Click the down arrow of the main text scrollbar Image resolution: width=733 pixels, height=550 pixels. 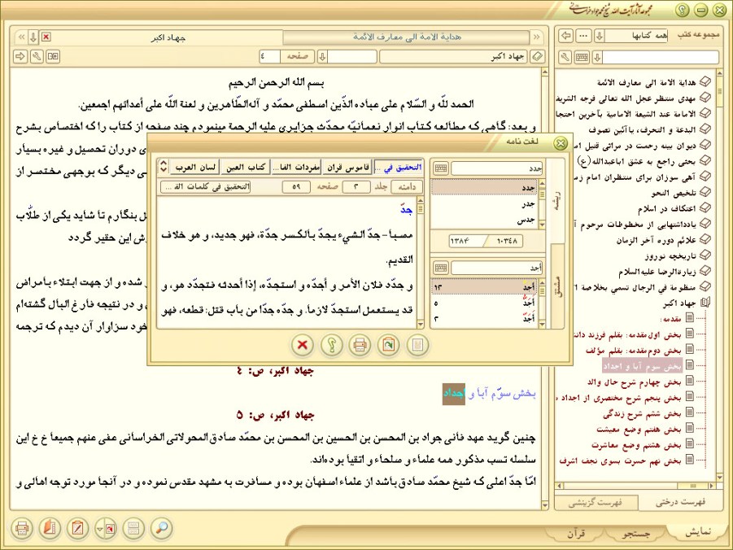(544, 505)
